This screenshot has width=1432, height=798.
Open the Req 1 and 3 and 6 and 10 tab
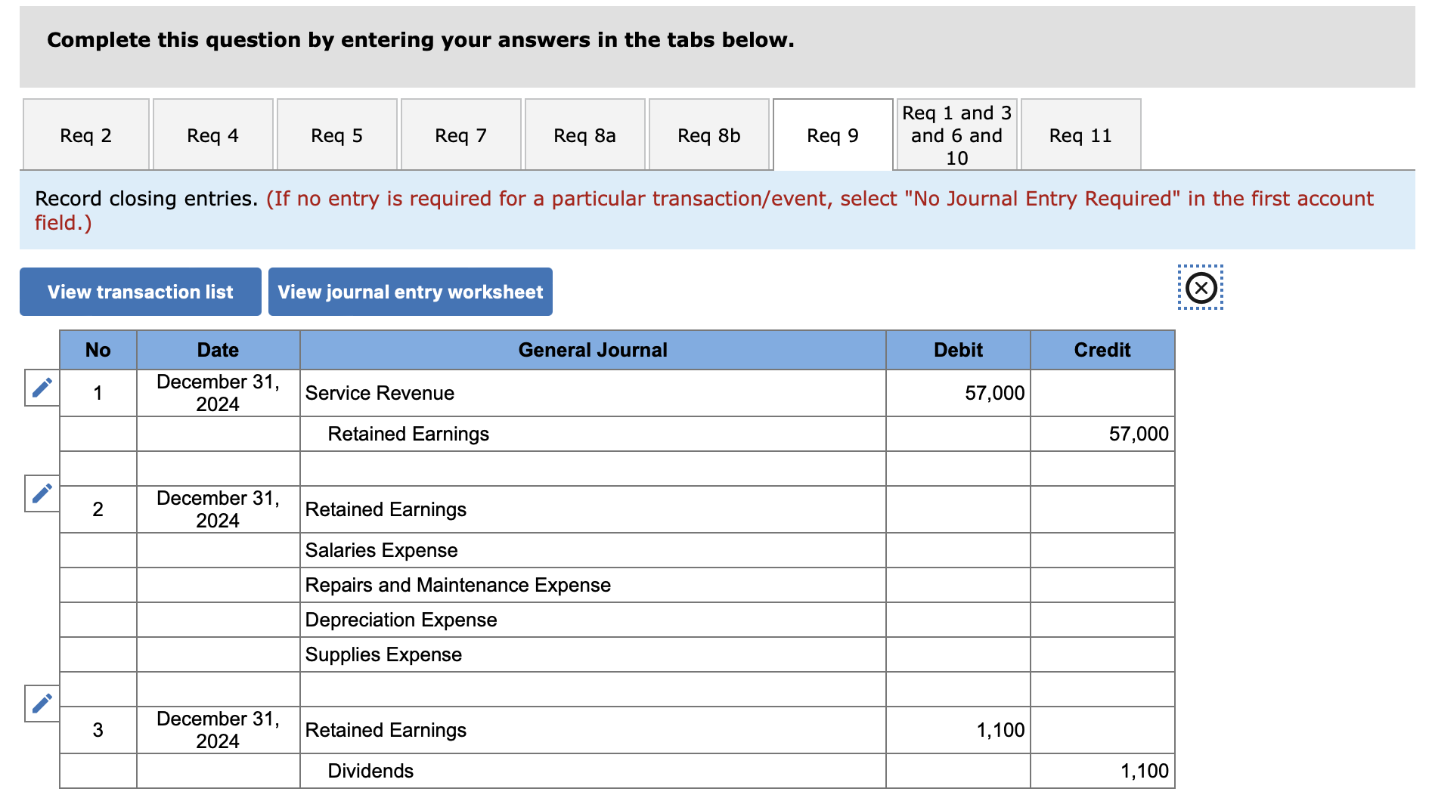[955, 135]
